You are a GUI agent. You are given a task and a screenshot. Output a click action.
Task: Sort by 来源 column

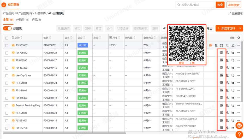click(x=100, y=37)
